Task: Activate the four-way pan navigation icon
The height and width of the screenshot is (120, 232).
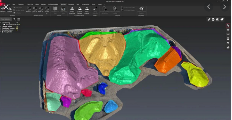Action: [x=228, y=30]
